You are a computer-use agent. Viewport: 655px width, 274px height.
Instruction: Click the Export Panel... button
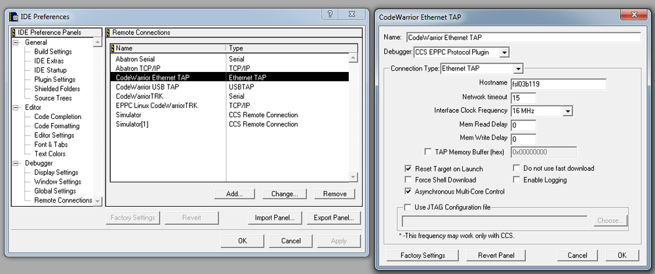tap(334, 217)
